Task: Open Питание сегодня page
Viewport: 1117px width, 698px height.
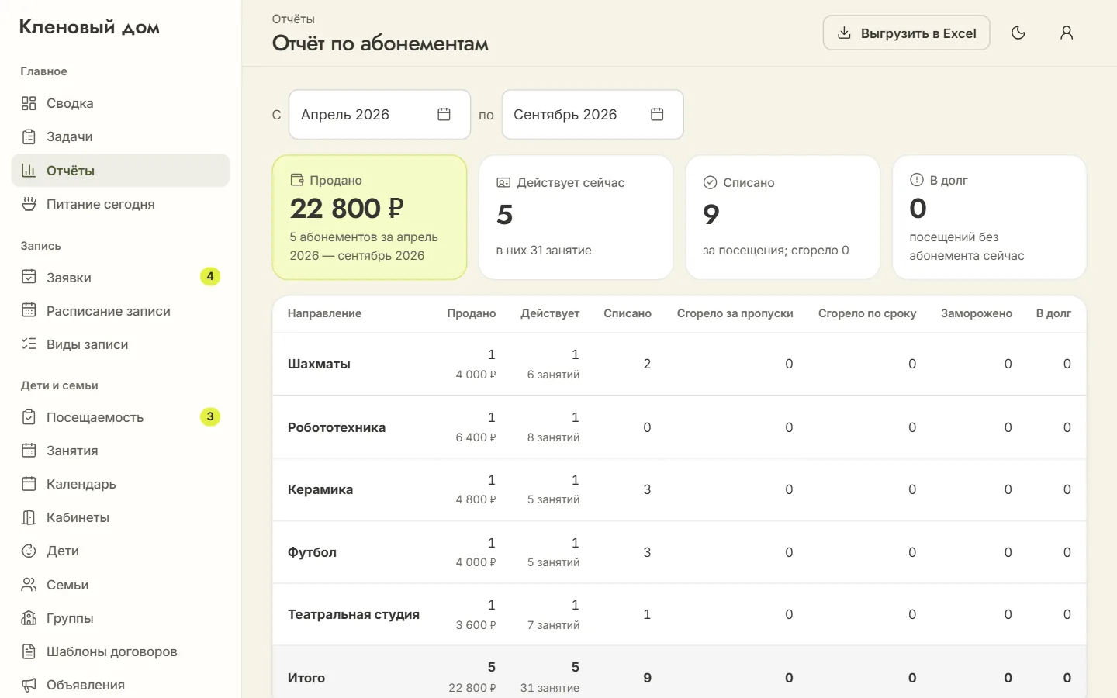Action: pyautogui.click(x=120, y=204)
